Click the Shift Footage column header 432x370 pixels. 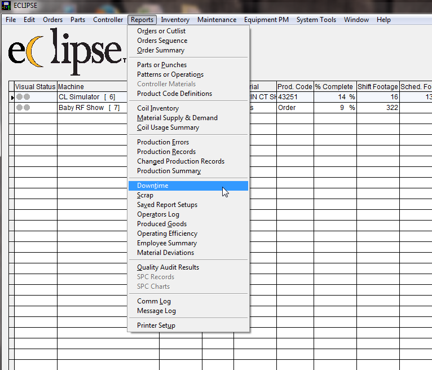378,86
